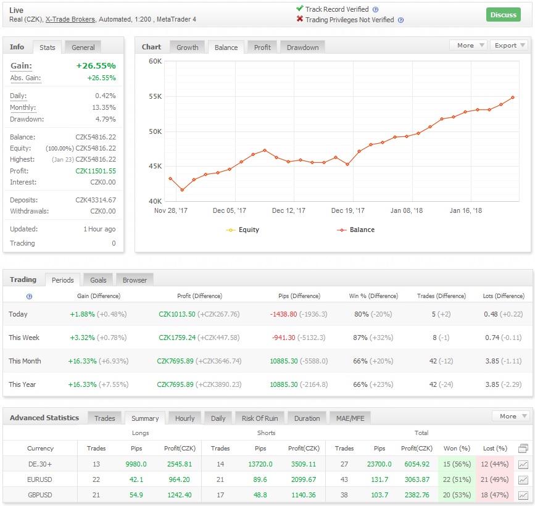Open the chart icon for DE.30+ row
The width and height of the screenshot is (535, 506).
[x=523, y=463]
